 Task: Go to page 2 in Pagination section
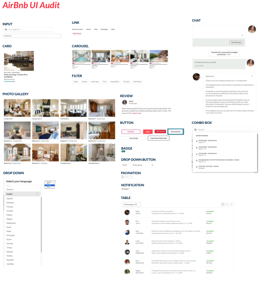[127, 177]
